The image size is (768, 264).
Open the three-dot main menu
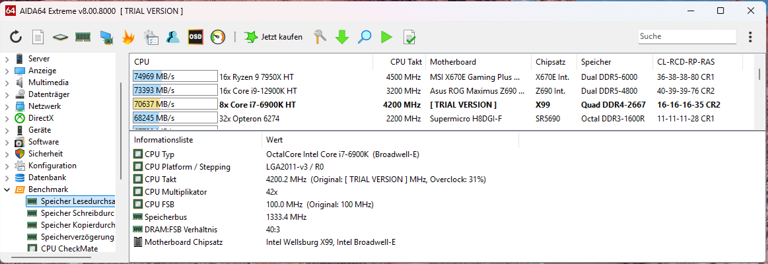click(x=751, y=37)
